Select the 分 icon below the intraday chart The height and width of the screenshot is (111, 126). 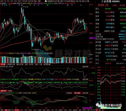pyautogui.click(x=97, y=110)
